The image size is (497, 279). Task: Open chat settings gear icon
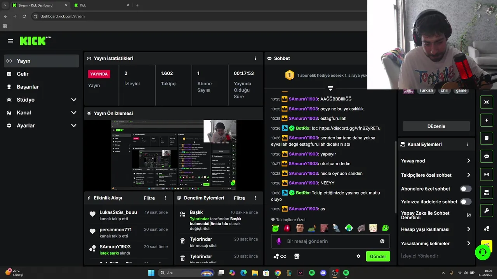358,257
